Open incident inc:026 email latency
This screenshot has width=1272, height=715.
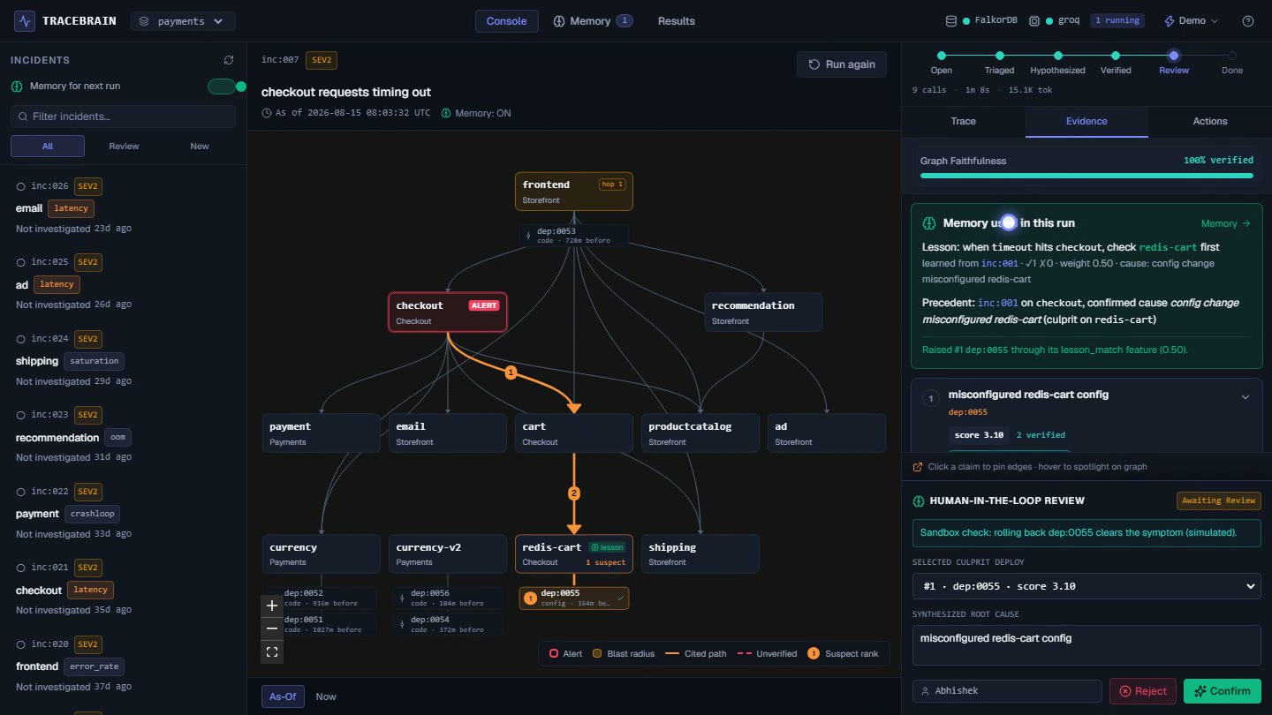pos(123,207)
